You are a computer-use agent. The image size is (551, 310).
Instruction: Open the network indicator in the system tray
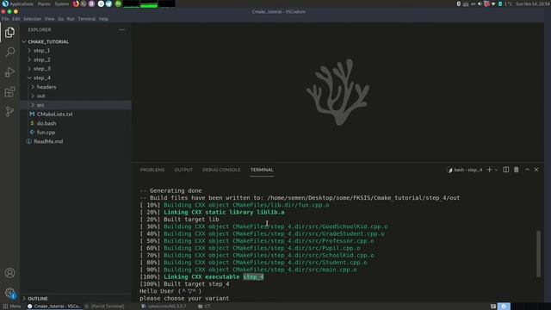coord(493,3)
